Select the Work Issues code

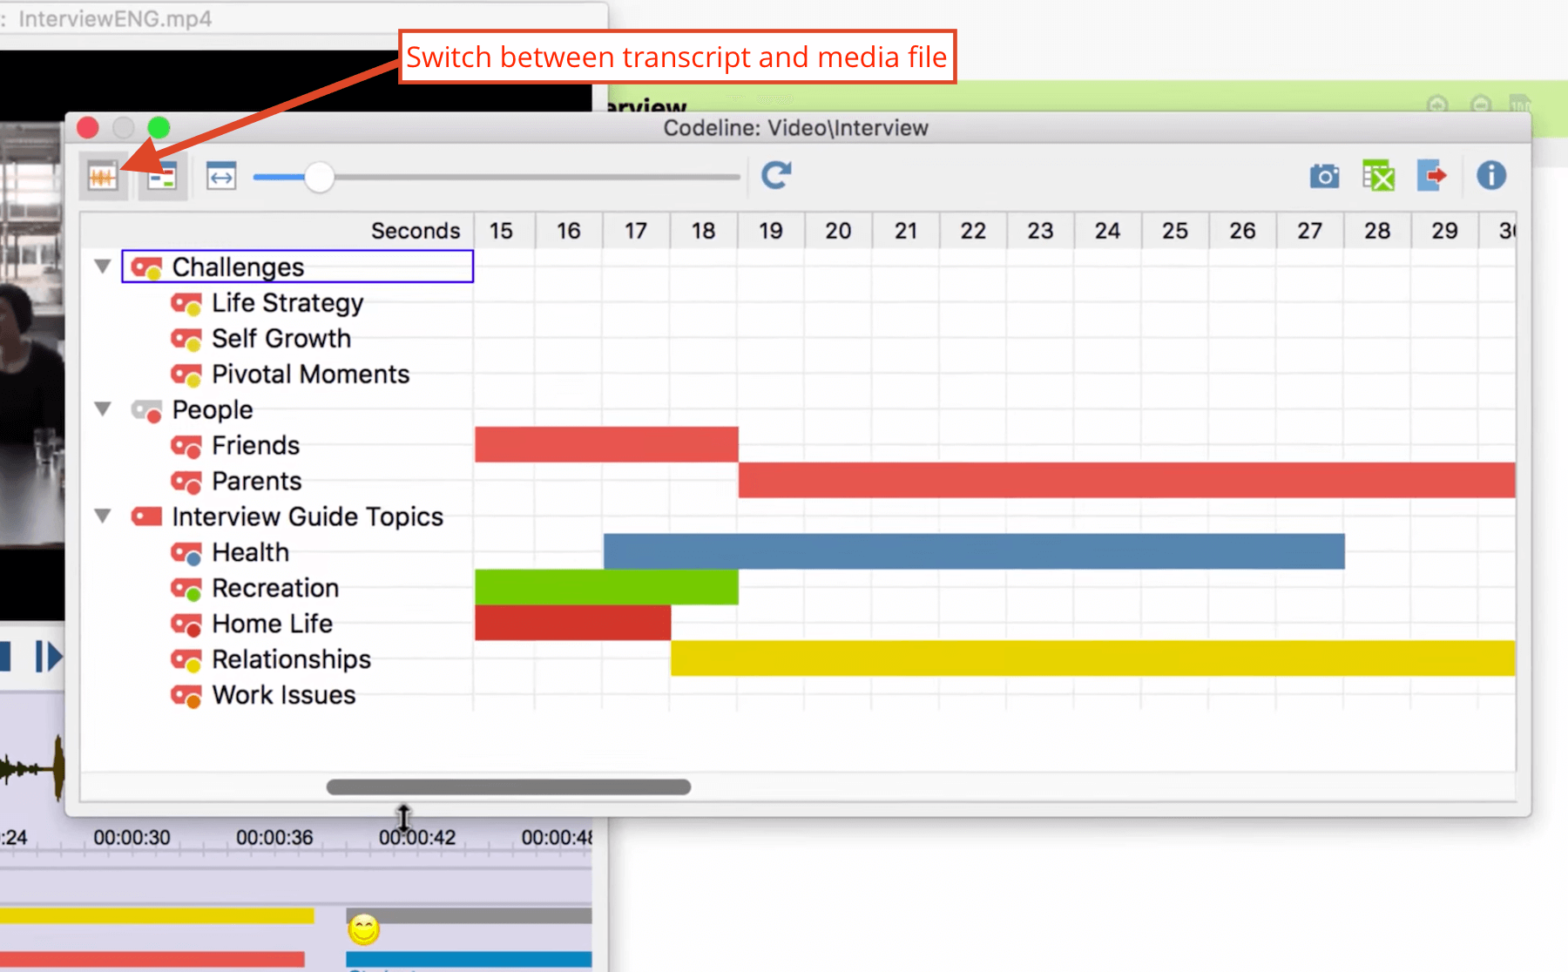point(284,695)
